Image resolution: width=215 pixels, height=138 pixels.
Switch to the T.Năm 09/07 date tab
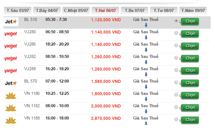click(x=193, y=10)
